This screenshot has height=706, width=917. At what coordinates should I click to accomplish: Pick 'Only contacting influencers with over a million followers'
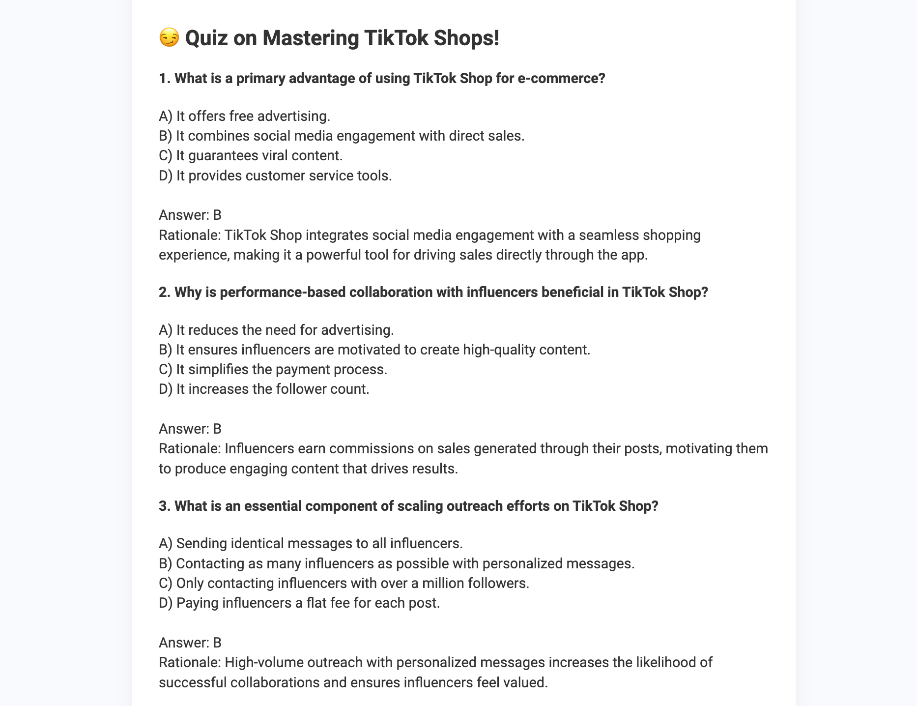pos(344,583)
